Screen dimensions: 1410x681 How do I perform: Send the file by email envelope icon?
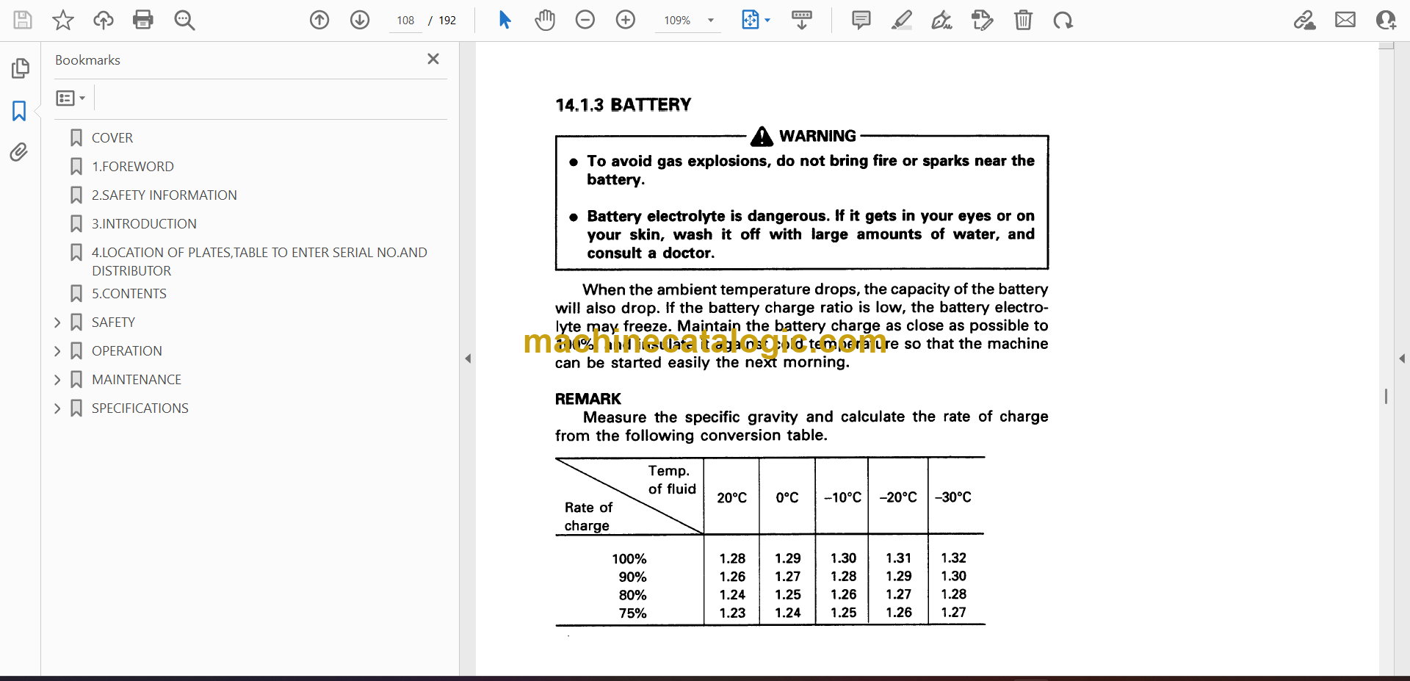coord(1345,20)
